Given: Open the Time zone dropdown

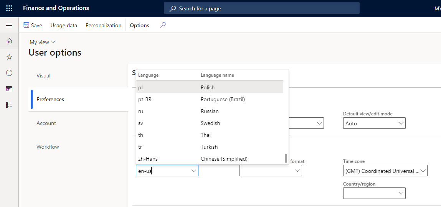Looking at the screenshot, I should click(x=385, y=171).
